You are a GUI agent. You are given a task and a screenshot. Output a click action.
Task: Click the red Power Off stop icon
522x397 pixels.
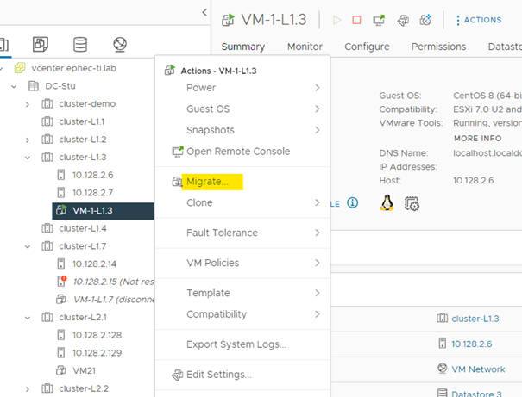356,20
